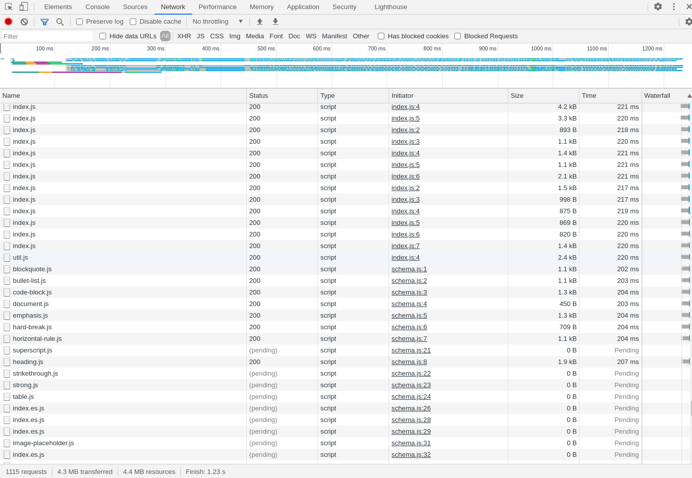Open the schema.js:21 initiator link

[411, 350]
